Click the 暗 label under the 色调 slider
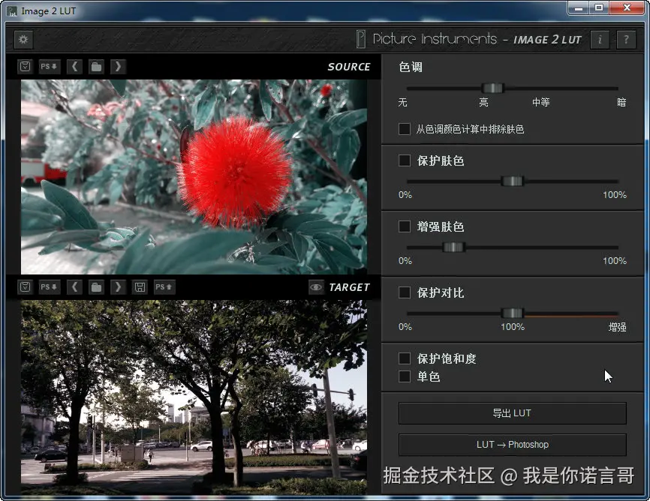The height and width of the screenshot is (501, 650). pyautogui.click(x=621, y=102)
